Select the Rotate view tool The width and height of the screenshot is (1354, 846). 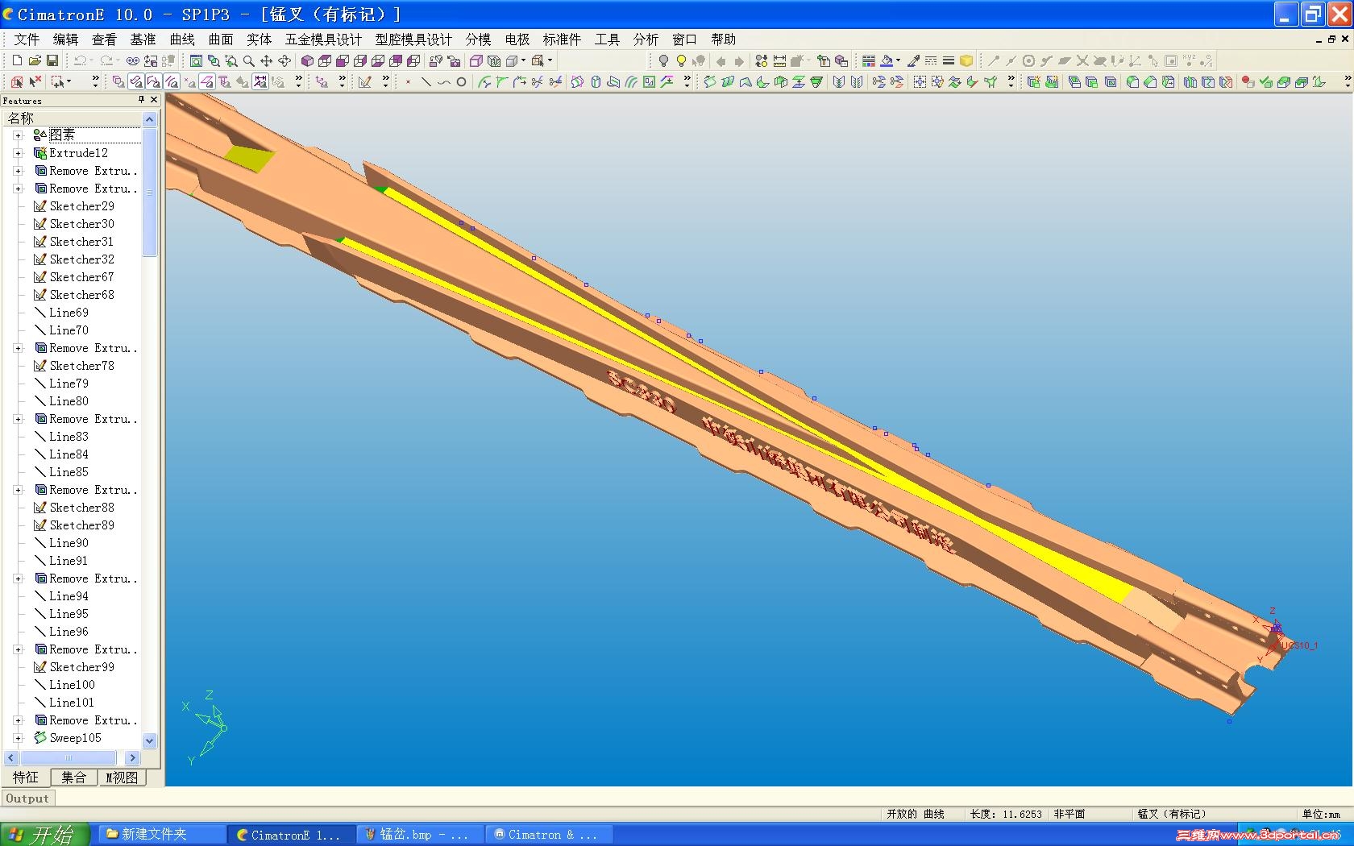(x=285, y=60)
